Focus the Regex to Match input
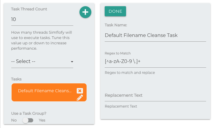Viewport: 215px width, 128px height. [155, 61]
